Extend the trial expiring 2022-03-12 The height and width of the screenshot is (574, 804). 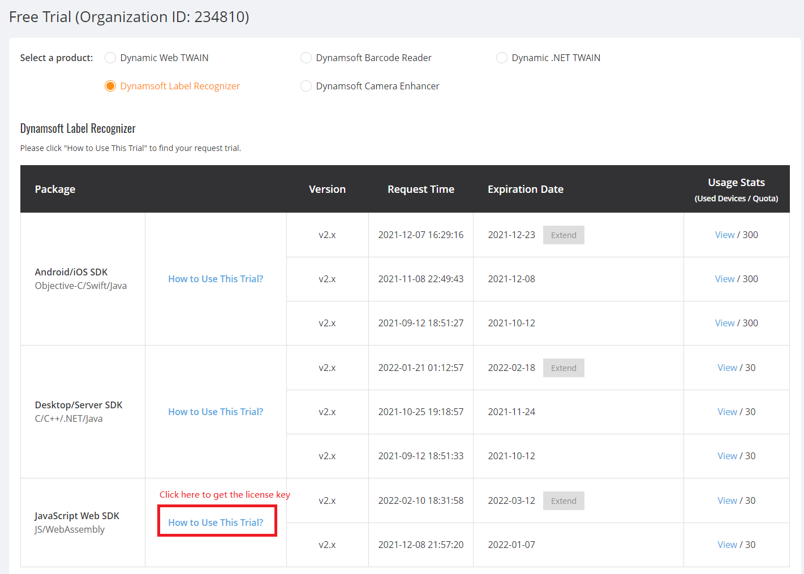(564, 501)
